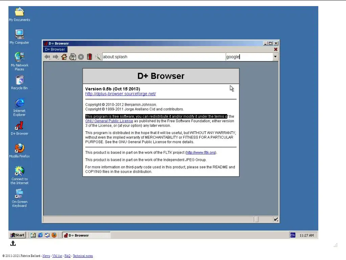Click the EN language indicator
Image resolution: width=346 pixels, height=260 pixels.
(293, 235)
